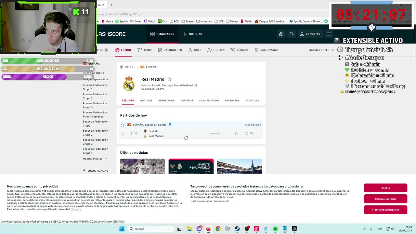Select the FÚTBOL sport item
The height and width of the screenshot is (234, 416).
(x=123, y=50)
